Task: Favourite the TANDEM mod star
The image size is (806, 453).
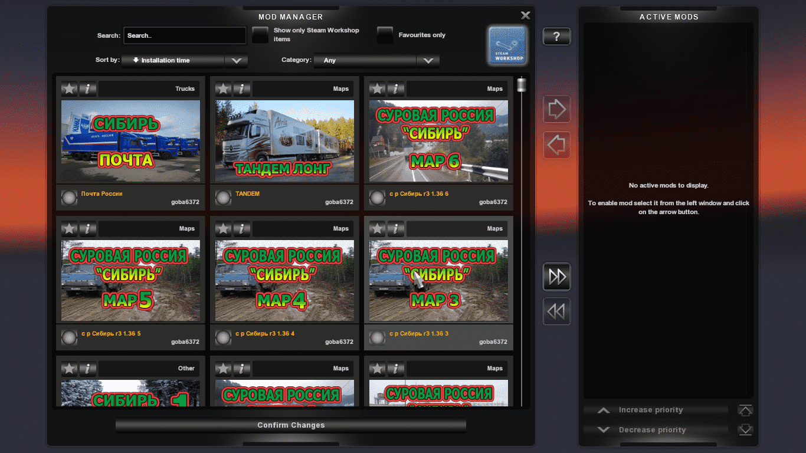Action: click(x=224, y=88)
